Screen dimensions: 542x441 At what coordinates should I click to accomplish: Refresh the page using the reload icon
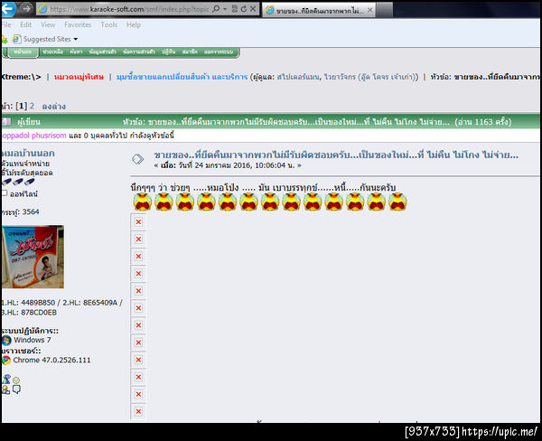tap(244, 9)
